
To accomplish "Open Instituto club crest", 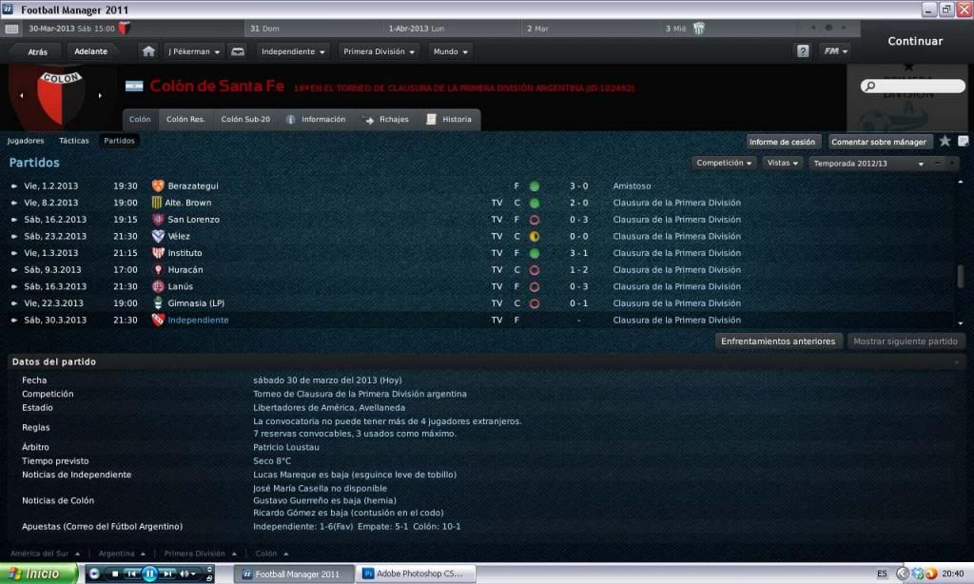I will (x=158, y=253).
